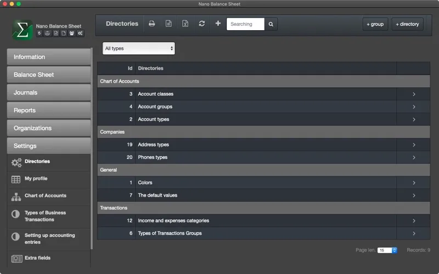Add a new entry with plus icon
The height and width of the screenshot is (274, 439).
pos(218,24)
